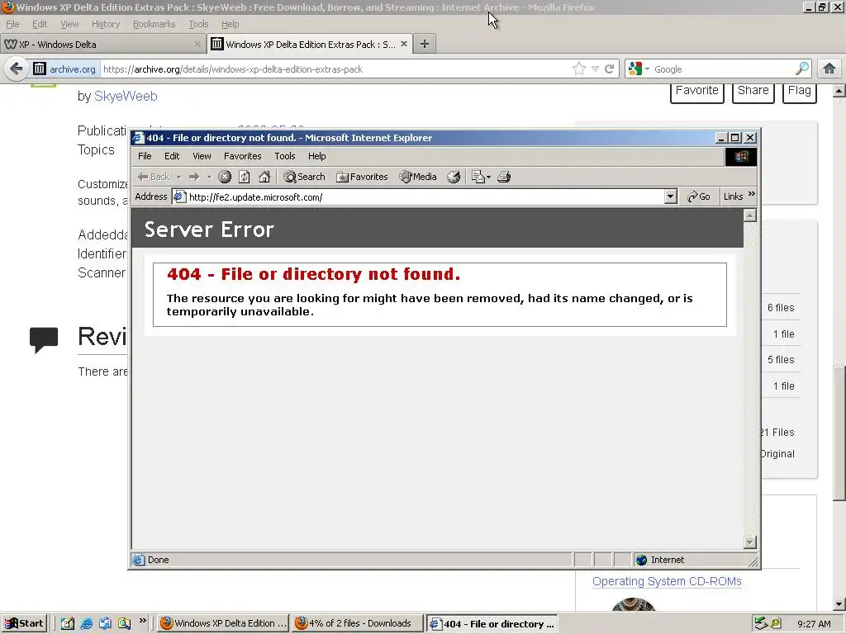Open Operating System CD-ROMs link
The width and height of the screenshot is (846, 634).
[x=667, y=582]
